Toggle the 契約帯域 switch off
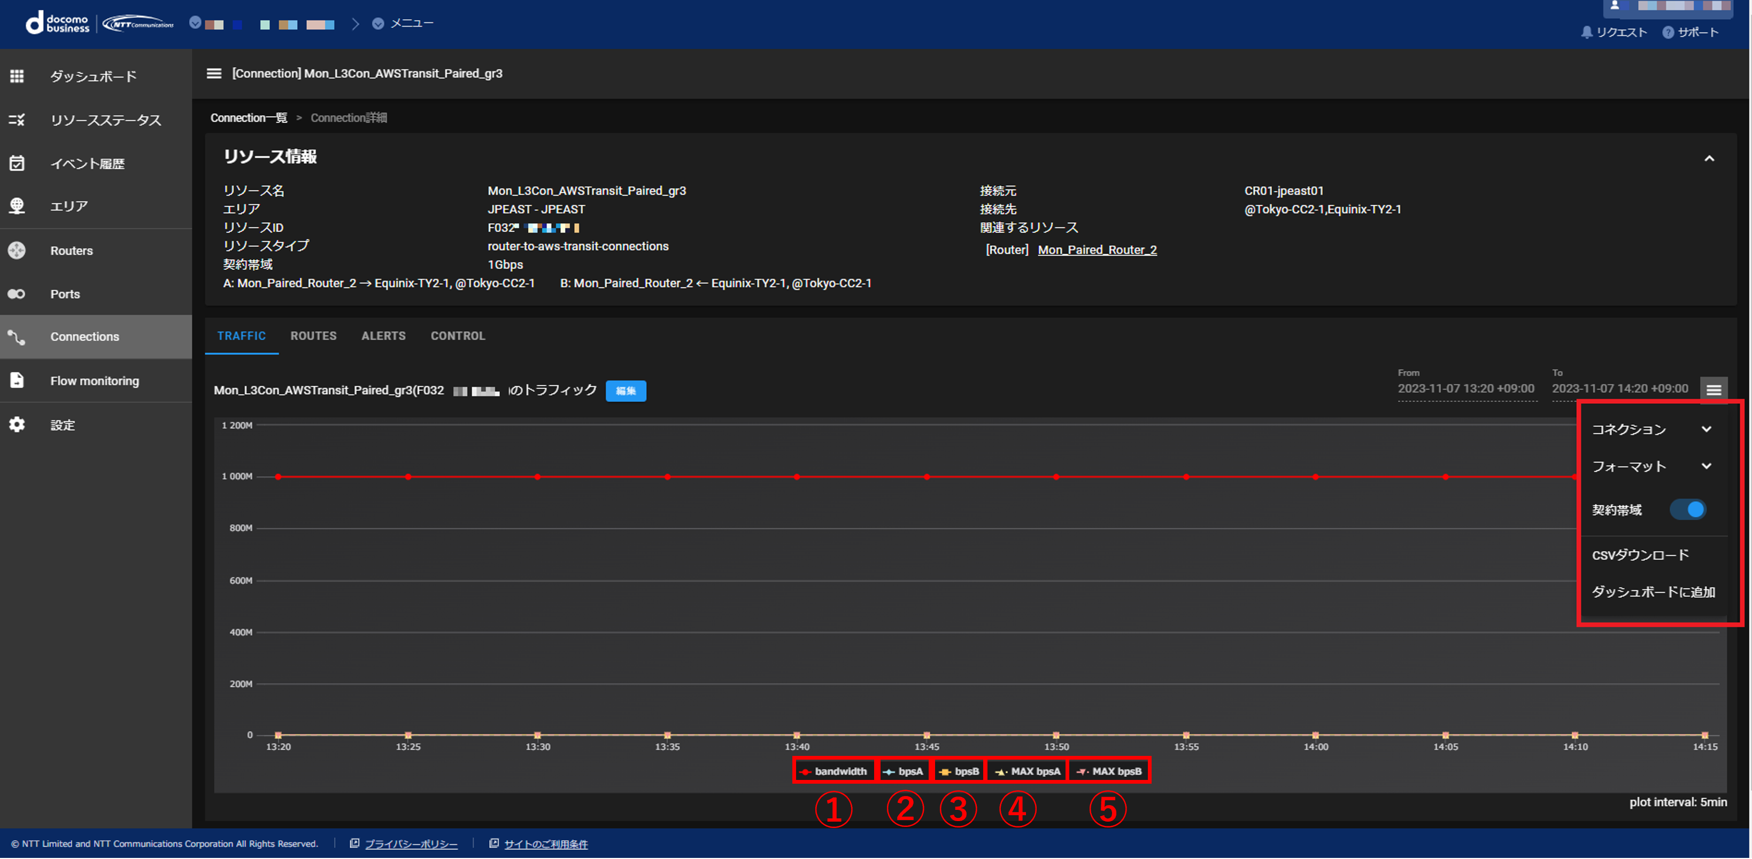 pos(1687,509)
